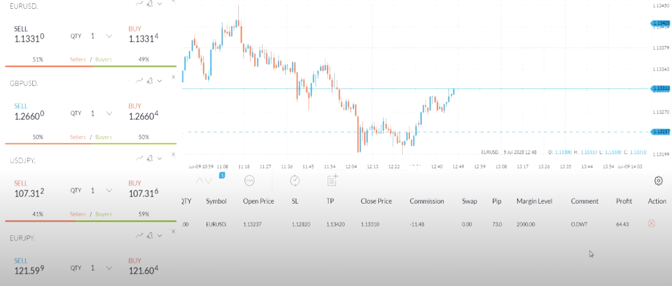Screen dimensions: 672x286
Task: Set a price alert bell for EURJPY
Action: [x=150, y=235]
